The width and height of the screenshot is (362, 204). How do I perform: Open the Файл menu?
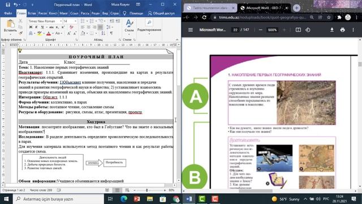click(8, 14)
